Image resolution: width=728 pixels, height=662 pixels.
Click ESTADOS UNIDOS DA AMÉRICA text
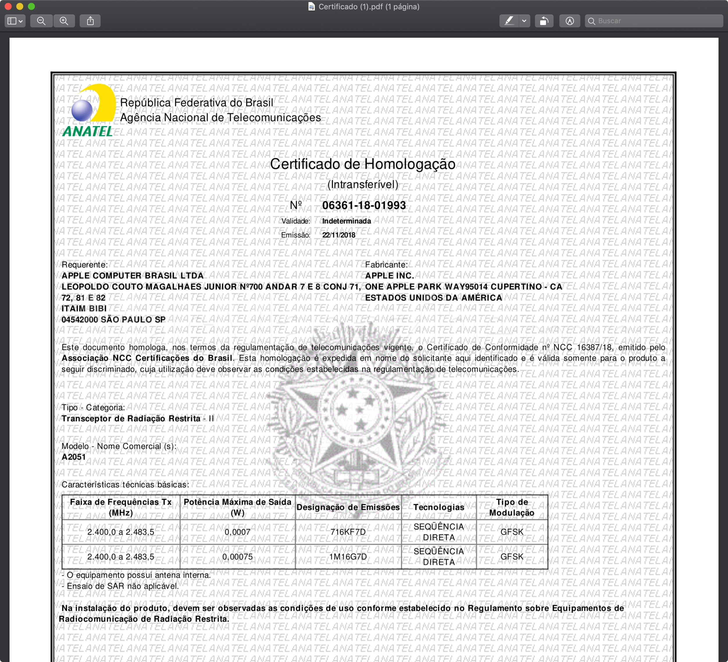click(434, 297)
